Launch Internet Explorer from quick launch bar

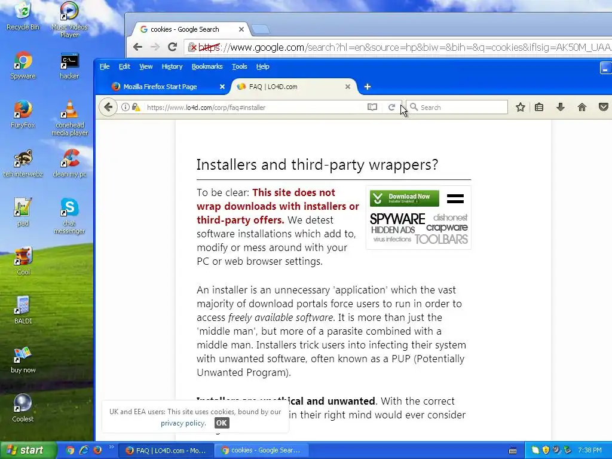[x=84, y=450]
